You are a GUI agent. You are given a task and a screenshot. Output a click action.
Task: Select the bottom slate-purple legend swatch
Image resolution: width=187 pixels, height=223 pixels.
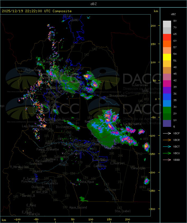pyautogui.click(x=167, y=123)
